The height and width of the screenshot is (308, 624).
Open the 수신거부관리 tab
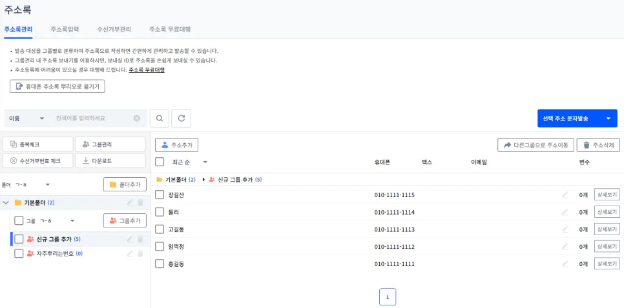click(x=114, y=29)
